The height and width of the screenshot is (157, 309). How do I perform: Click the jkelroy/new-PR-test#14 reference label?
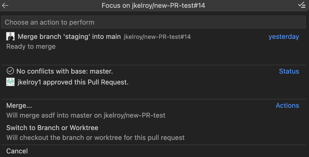tap(157, 37)
